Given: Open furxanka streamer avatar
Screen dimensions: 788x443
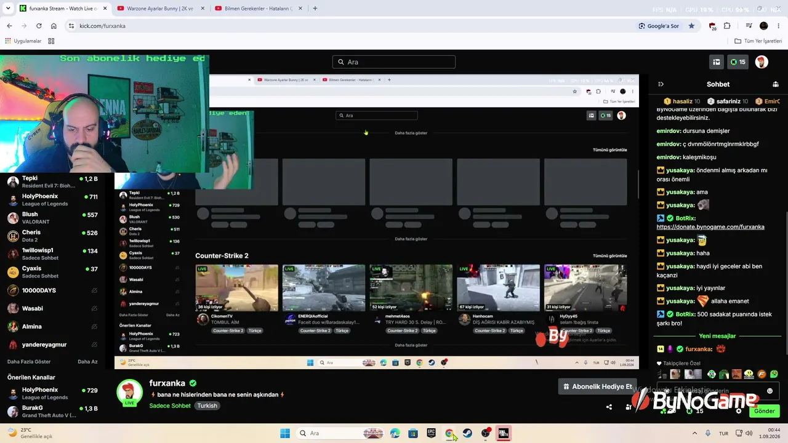Looking at the screenshot, I should (130, 393).
